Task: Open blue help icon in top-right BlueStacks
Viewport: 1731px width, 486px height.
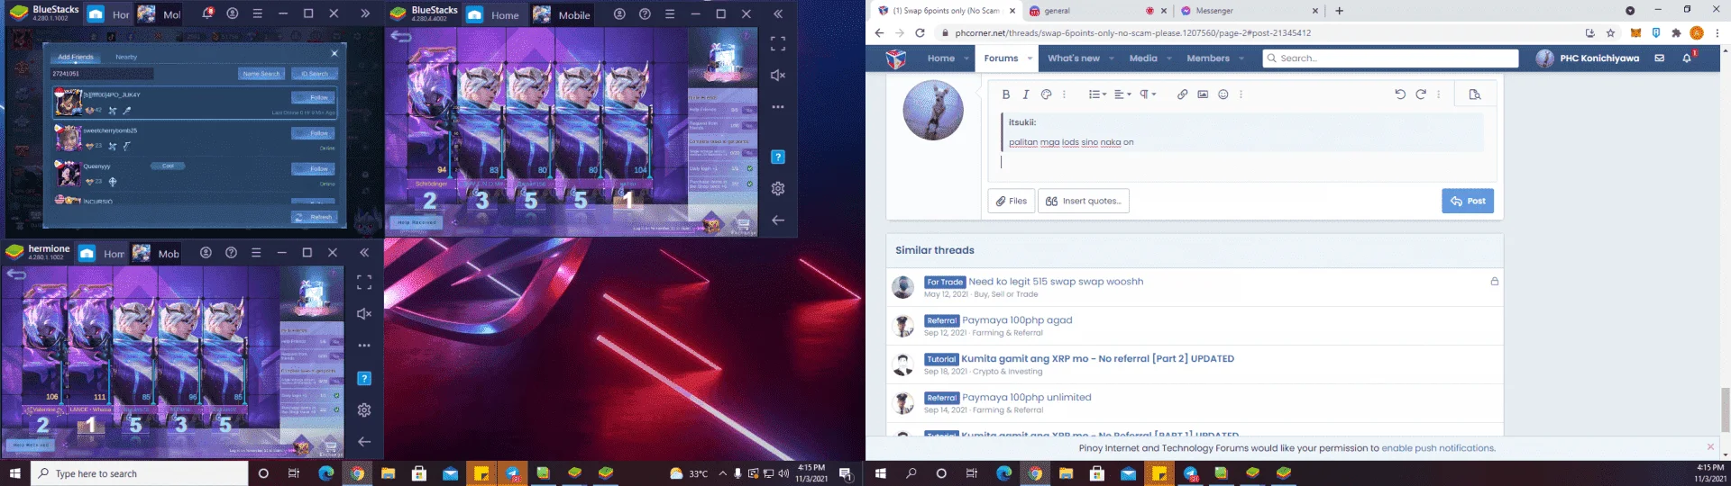Action: click(x=778, y=157)
